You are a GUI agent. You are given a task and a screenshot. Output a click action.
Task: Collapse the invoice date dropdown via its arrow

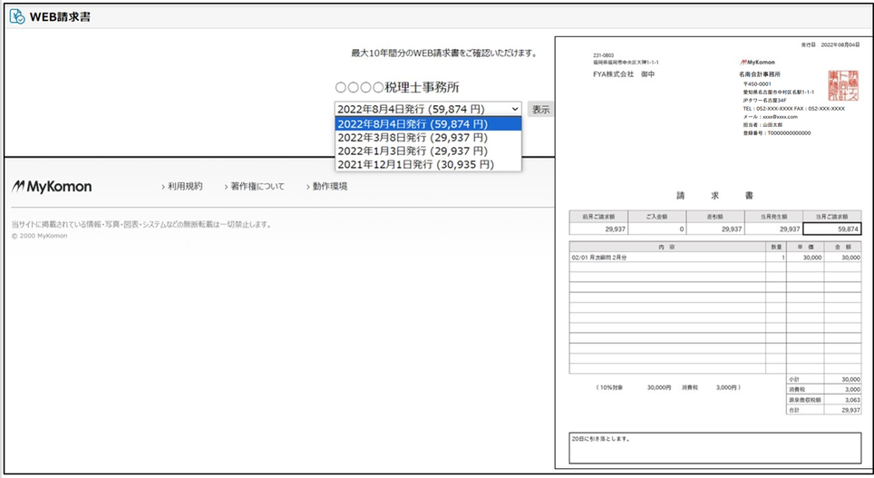[515, 109]
